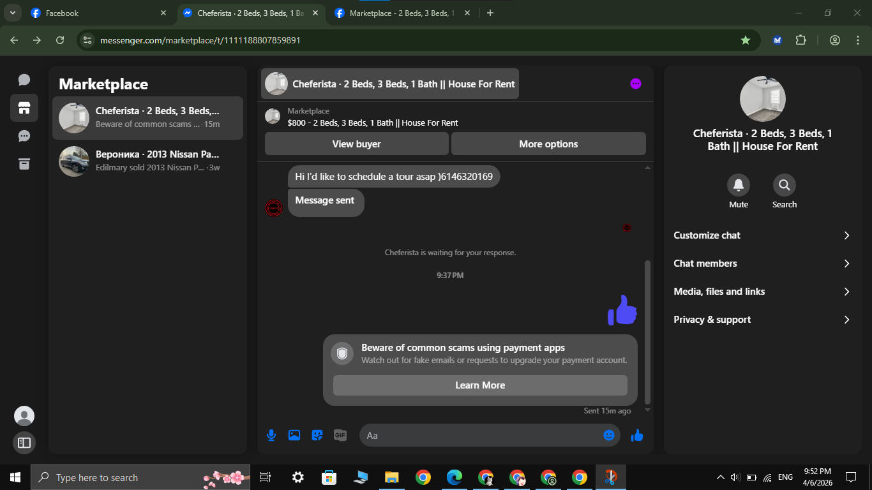The image size is (872, 490).
Task: Close the Facebook browser tab
Action: coord(163,13)
